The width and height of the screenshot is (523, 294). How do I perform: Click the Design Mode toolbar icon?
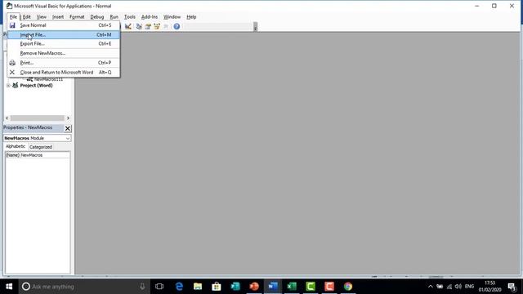pos(128,26)
